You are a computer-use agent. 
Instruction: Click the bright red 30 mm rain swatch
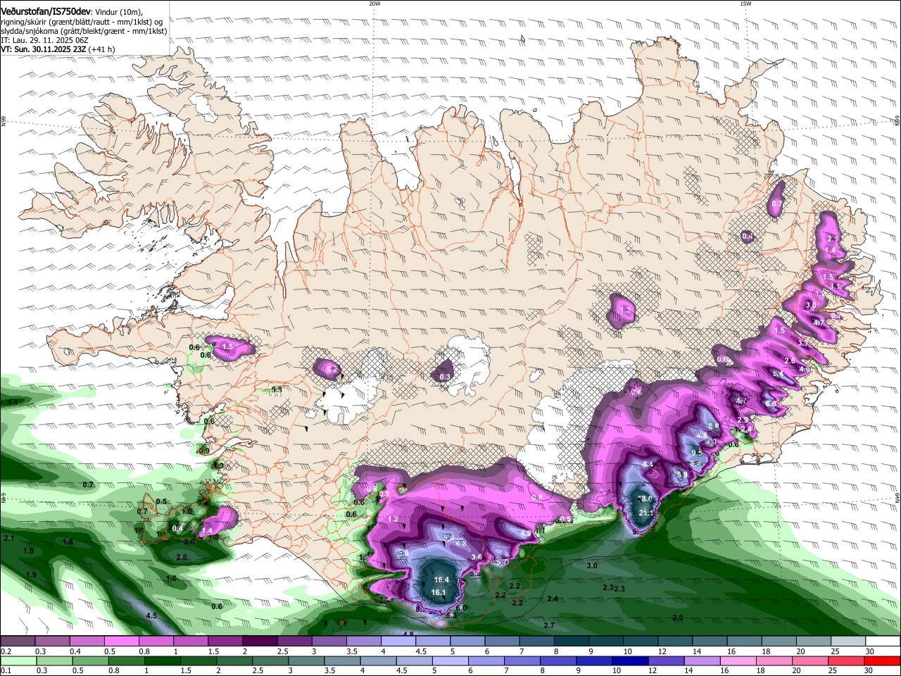883,661
